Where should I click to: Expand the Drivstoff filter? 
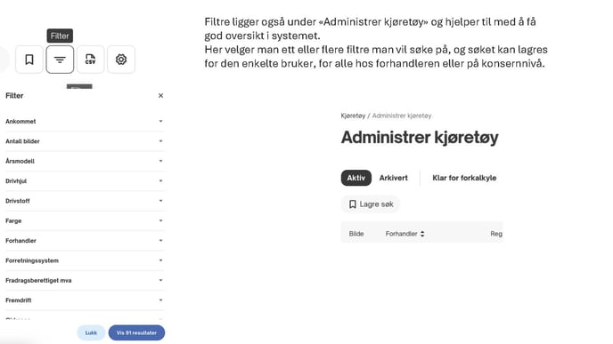[x=85, y=201]
